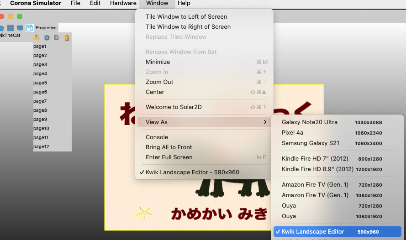The image size is (406, 240).
Task: Click the yellow lock icon above page list
Action: tap(36, 37)
